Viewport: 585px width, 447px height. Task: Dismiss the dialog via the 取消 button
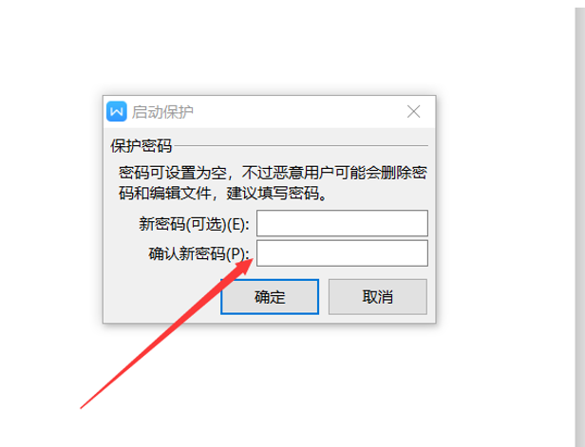point(378,297)
